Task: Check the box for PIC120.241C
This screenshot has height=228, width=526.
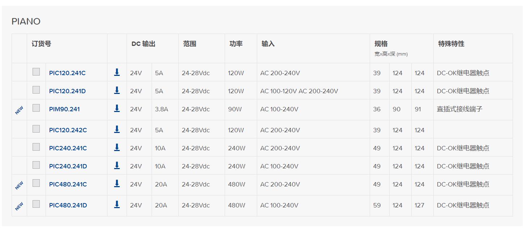Action: click(x=36, y=72)
